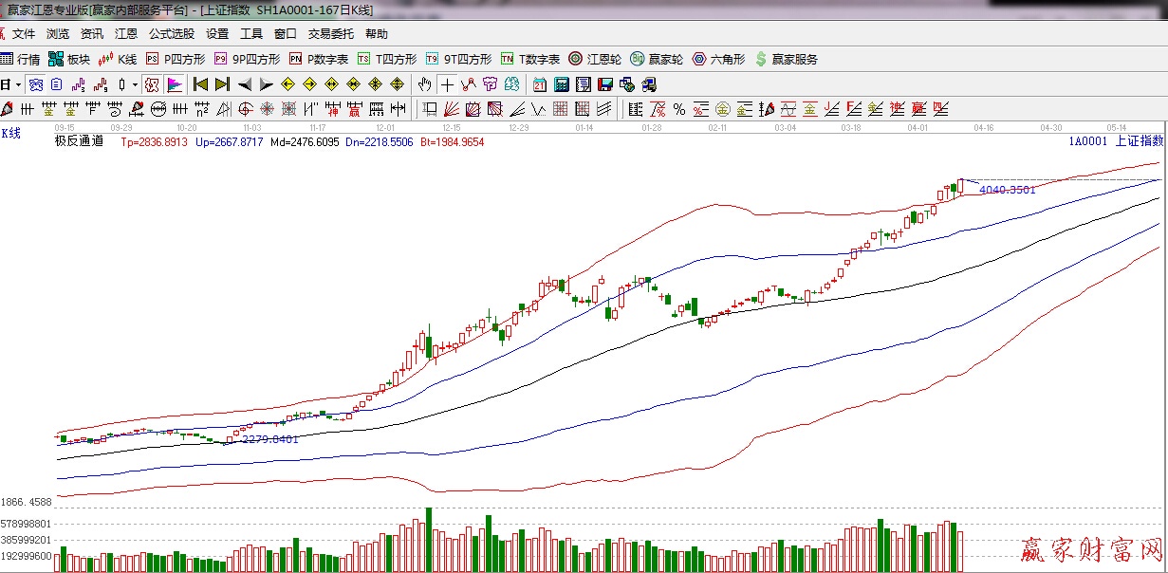This screenshot has width=1168, height=573.
Task: Click the 极反通道 indicator label
Action: [x=78, y=141]
